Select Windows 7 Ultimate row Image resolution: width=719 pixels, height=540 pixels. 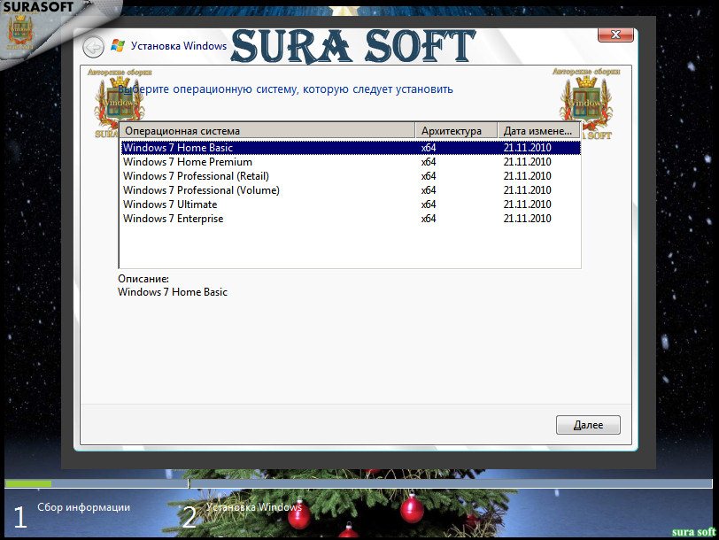pyautogui.click(x=351, y=204)
